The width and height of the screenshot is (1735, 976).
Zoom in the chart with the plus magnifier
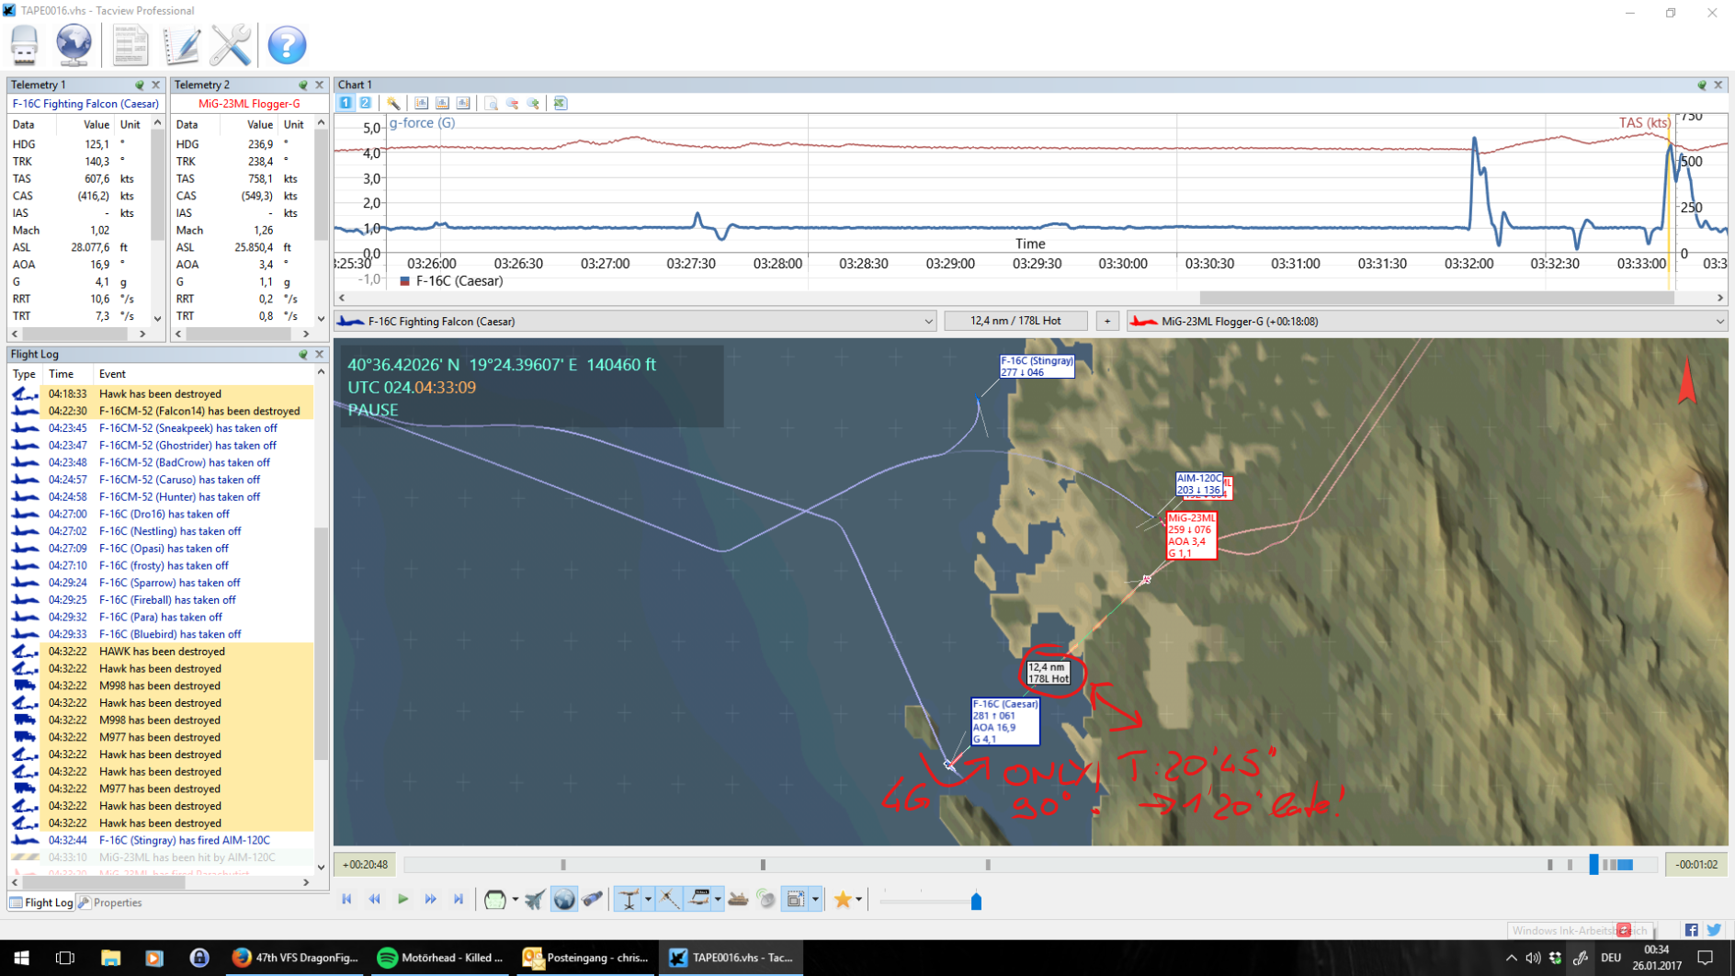tap(534, 103)
